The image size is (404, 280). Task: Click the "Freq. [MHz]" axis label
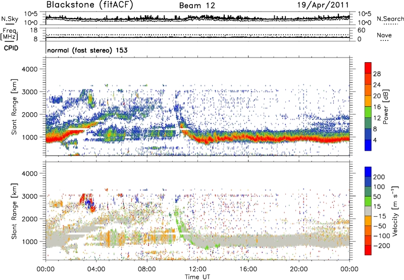tap(9, 34)
